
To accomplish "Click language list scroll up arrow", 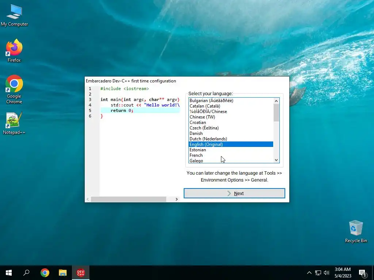I will [x=276, y=101].
